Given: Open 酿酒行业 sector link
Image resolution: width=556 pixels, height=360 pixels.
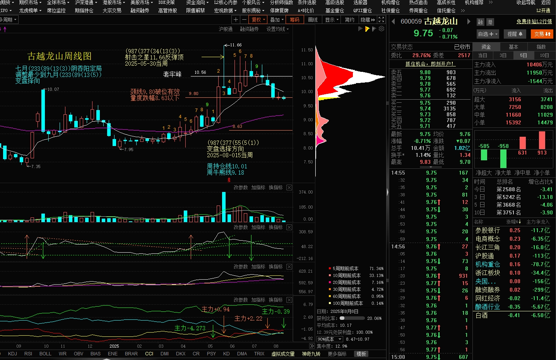Looking at the screenshot, I should (x=488, y=307).
